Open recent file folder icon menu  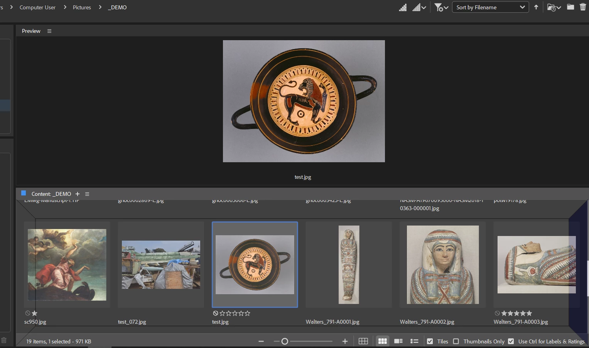coord(554,7)
